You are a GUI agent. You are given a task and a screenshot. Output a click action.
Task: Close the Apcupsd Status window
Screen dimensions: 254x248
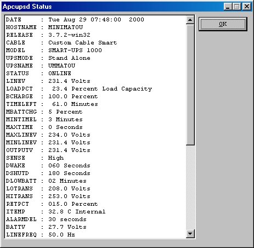coord(247,7)
